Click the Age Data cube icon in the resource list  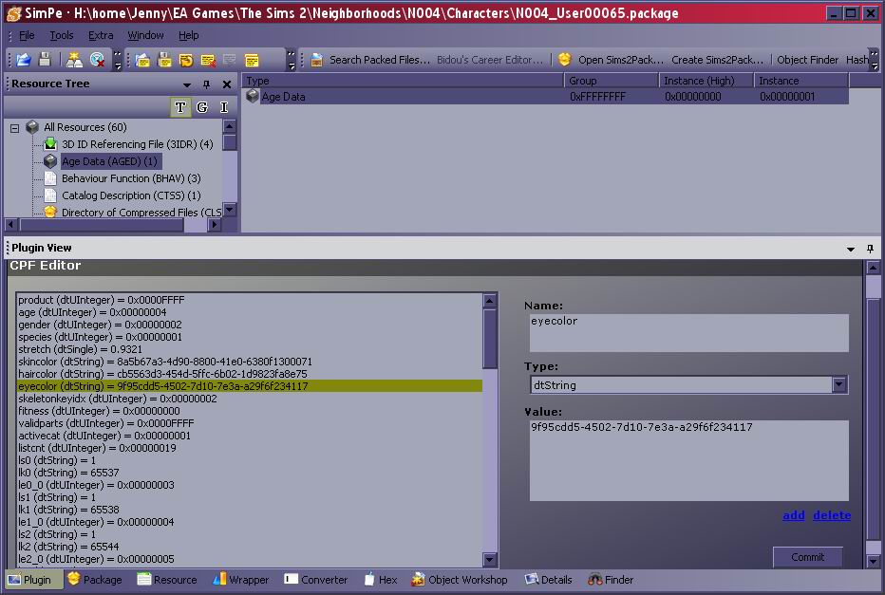(x=253, y=96)
